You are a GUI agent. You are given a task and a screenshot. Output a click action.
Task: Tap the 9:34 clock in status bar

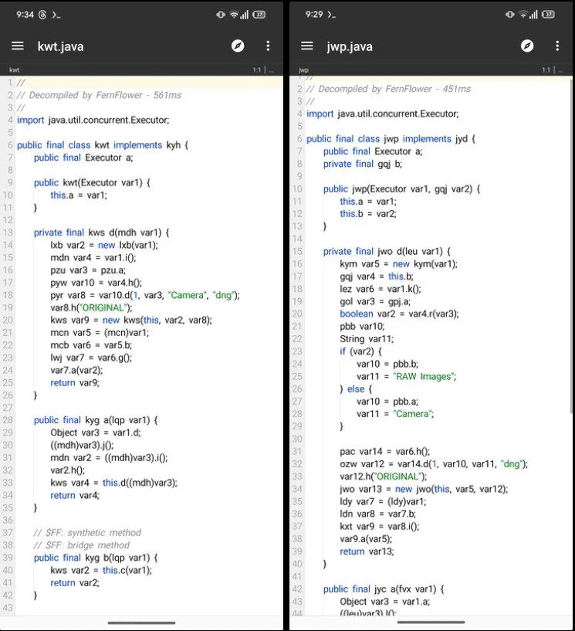25,15
